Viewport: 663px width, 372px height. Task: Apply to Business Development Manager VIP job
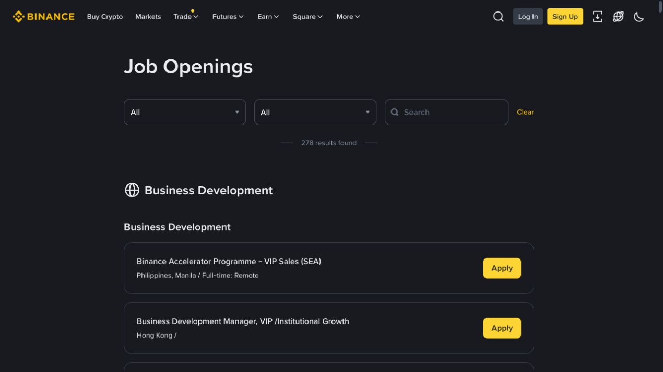tap(502, 328)
